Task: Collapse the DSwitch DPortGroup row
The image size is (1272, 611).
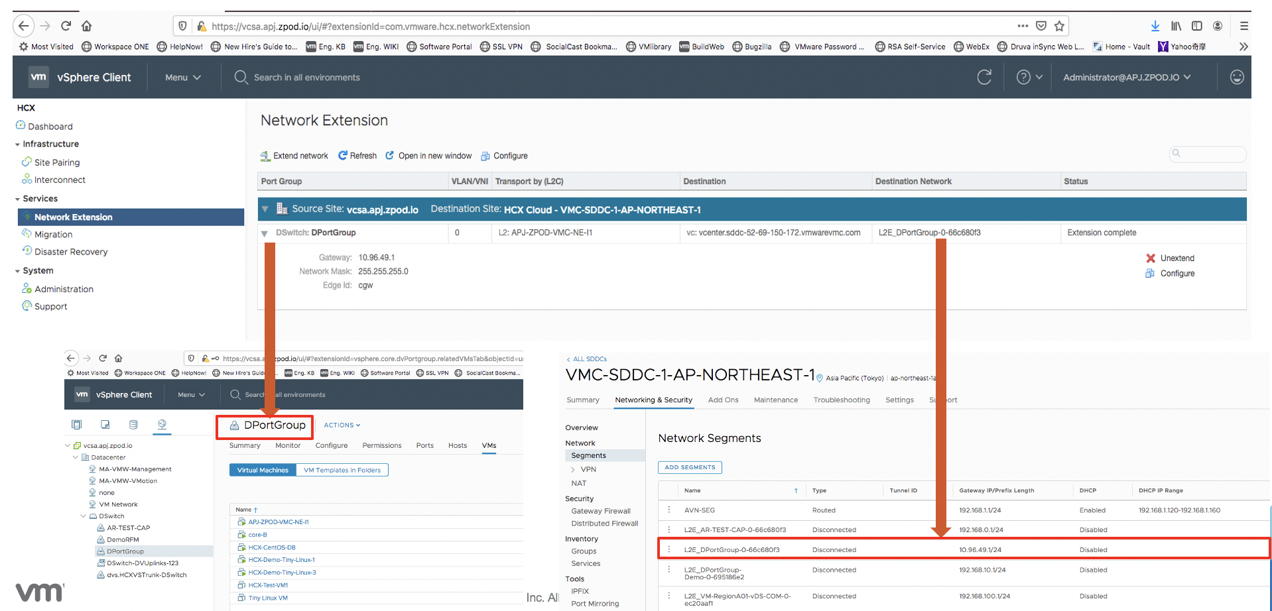Action: point(265,233)
